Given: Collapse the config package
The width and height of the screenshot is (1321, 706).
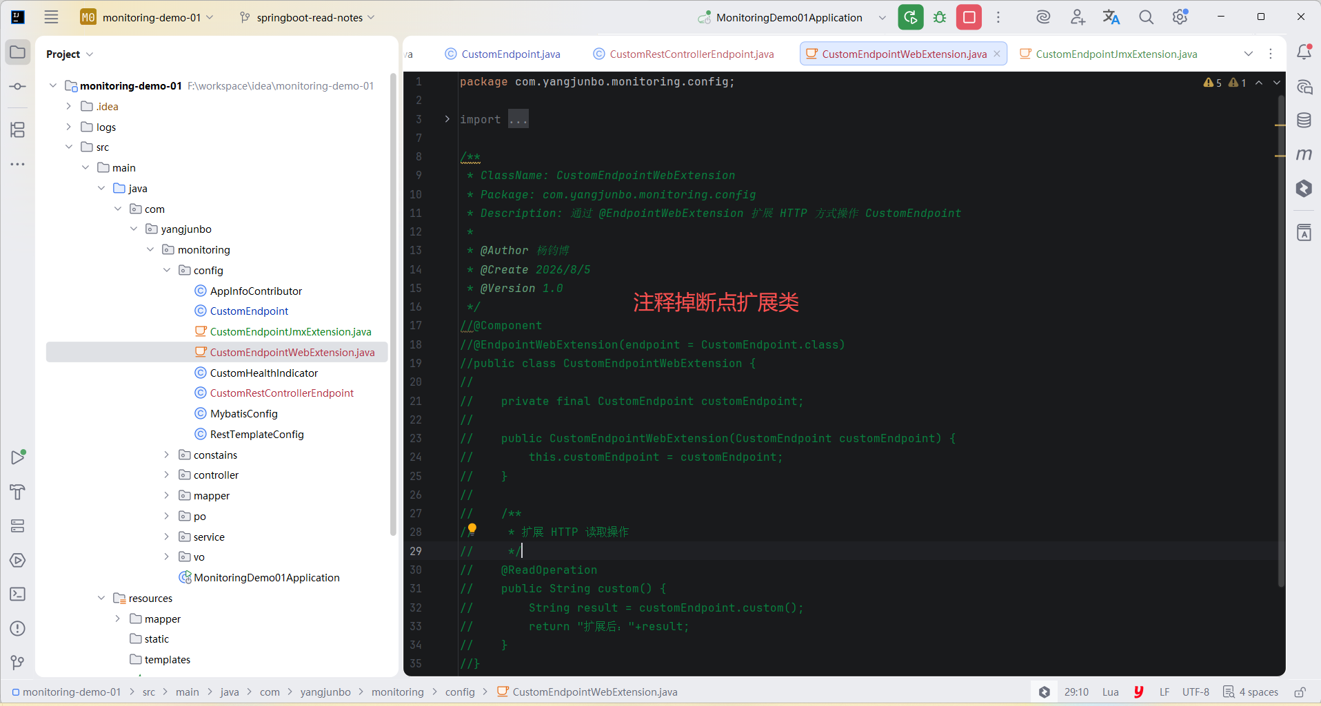Looking at the screenshot, I should (x=166, y=270).
